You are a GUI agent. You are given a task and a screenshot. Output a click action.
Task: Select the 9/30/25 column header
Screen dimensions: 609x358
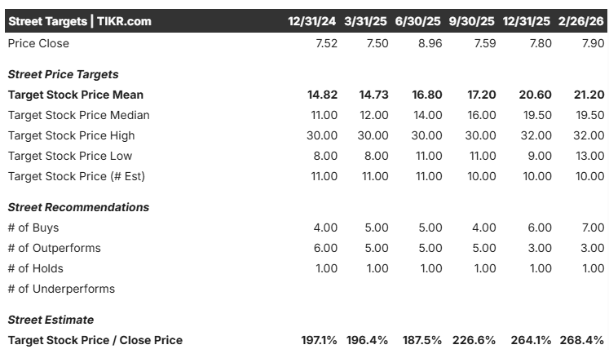472,21
